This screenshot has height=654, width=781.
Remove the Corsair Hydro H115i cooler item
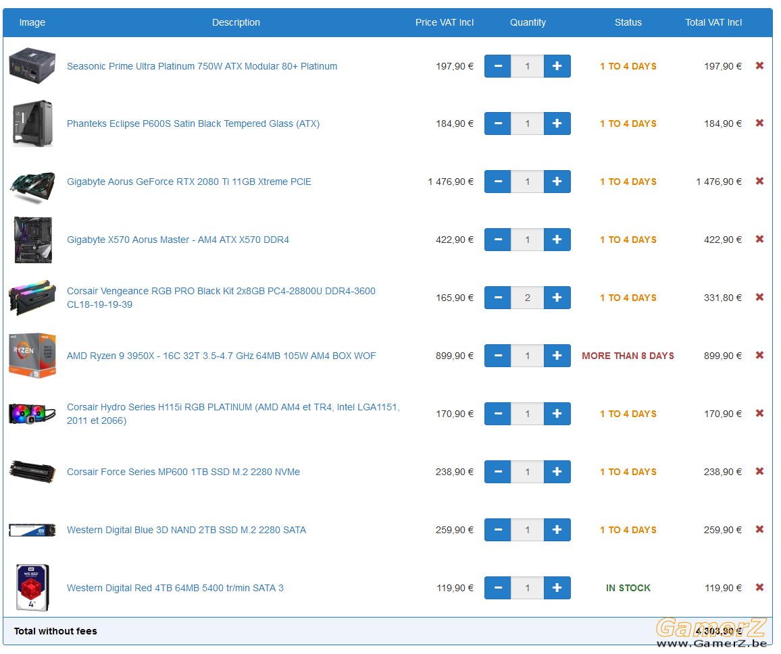(x=759, y=413)
